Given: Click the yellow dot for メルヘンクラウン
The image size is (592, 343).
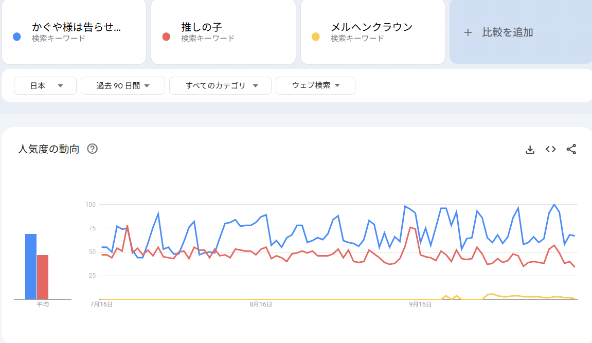Looking at the screenshot, I should pos(316,37).
